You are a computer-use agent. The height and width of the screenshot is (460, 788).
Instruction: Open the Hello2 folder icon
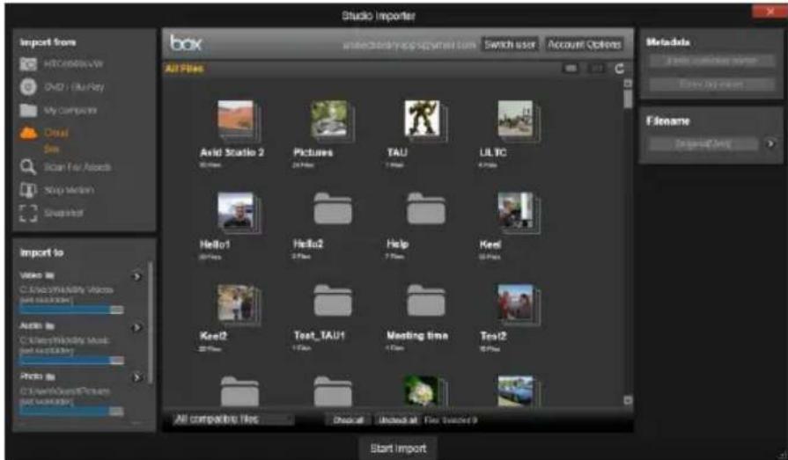click(333, 208)
